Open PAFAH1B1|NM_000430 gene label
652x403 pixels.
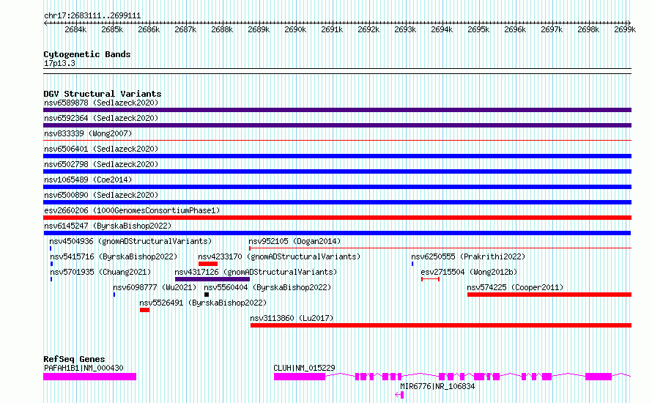84,368
